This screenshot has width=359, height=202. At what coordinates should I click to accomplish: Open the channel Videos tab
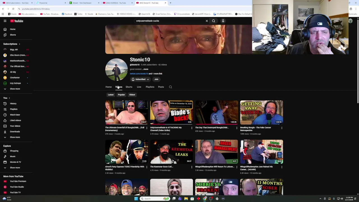(x=119, y=87)
